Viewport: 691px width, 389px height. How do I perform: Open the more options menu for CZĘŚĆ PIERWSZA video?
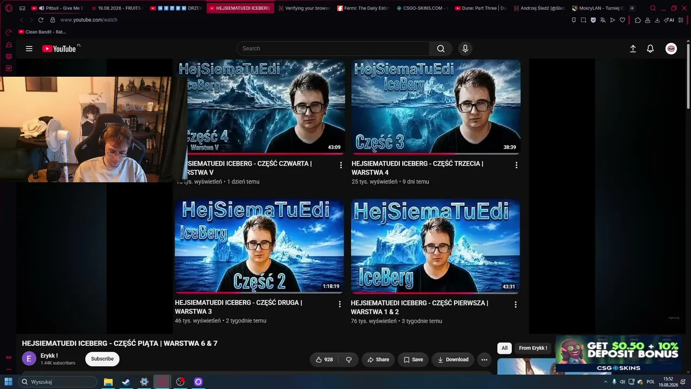(516, 304)
